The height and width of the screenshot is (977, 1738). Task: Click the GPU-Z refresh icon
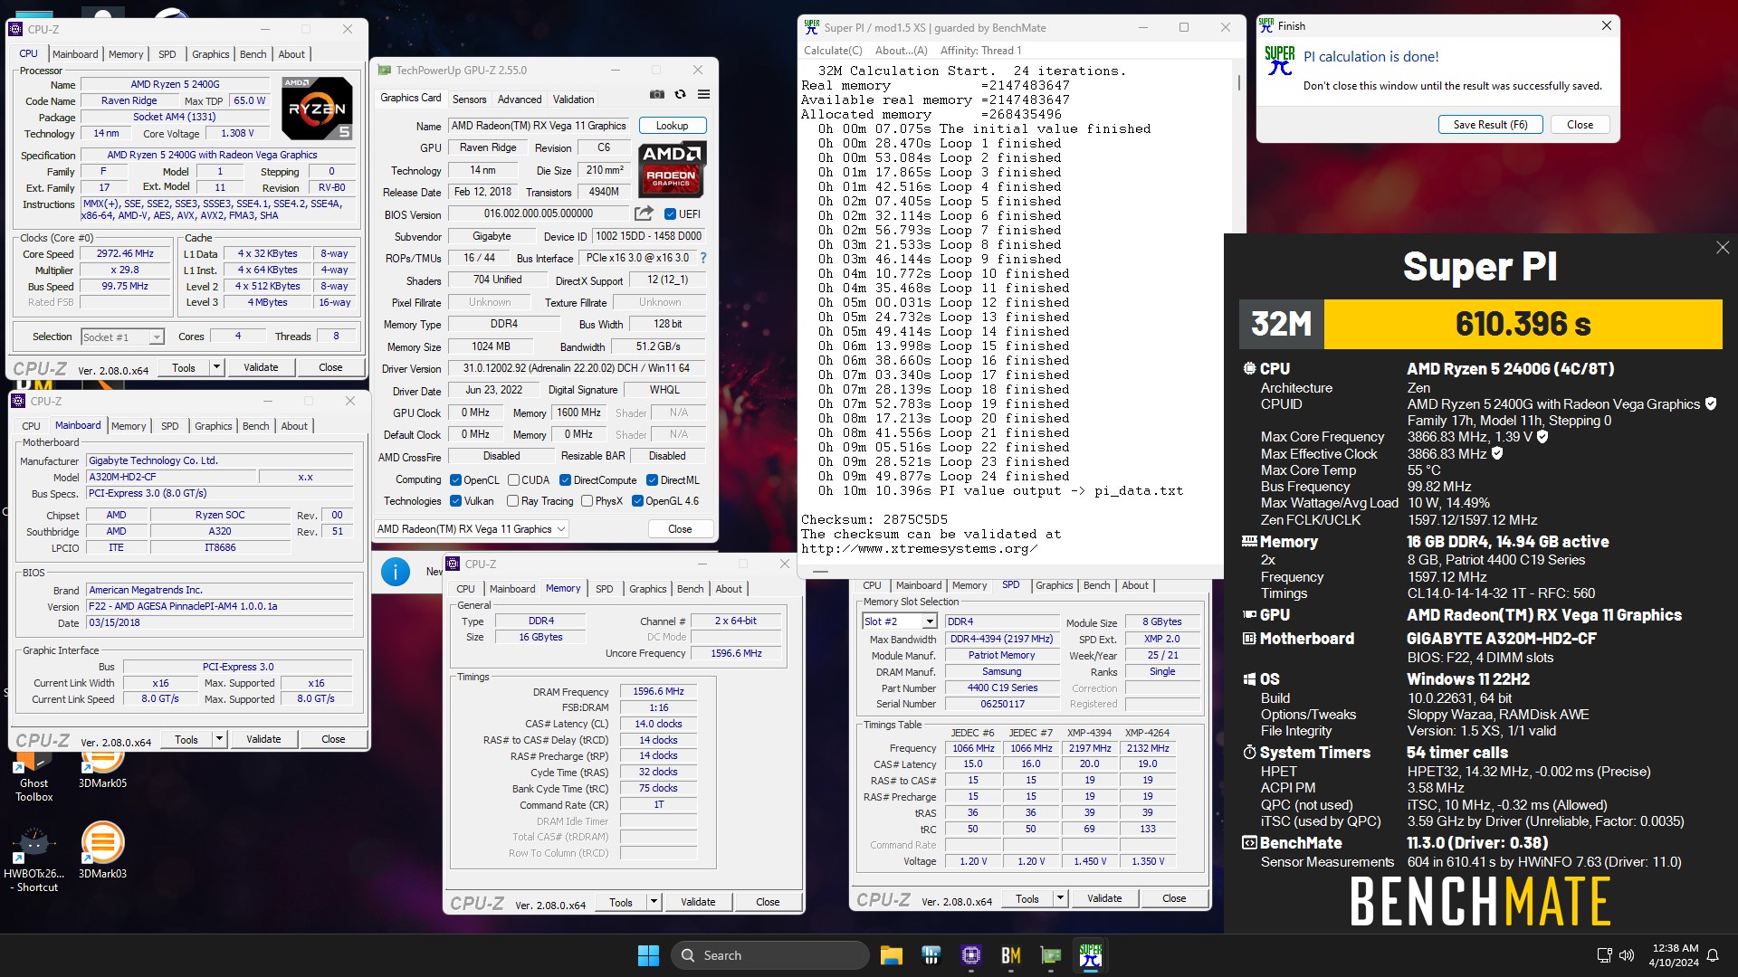[x=681, y=94]
